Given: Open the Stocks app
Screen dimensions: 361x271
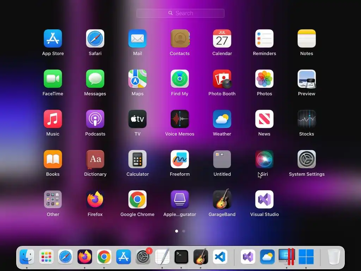Looking at the screenshot, I should pyautogui.click(x=307, y=119).
